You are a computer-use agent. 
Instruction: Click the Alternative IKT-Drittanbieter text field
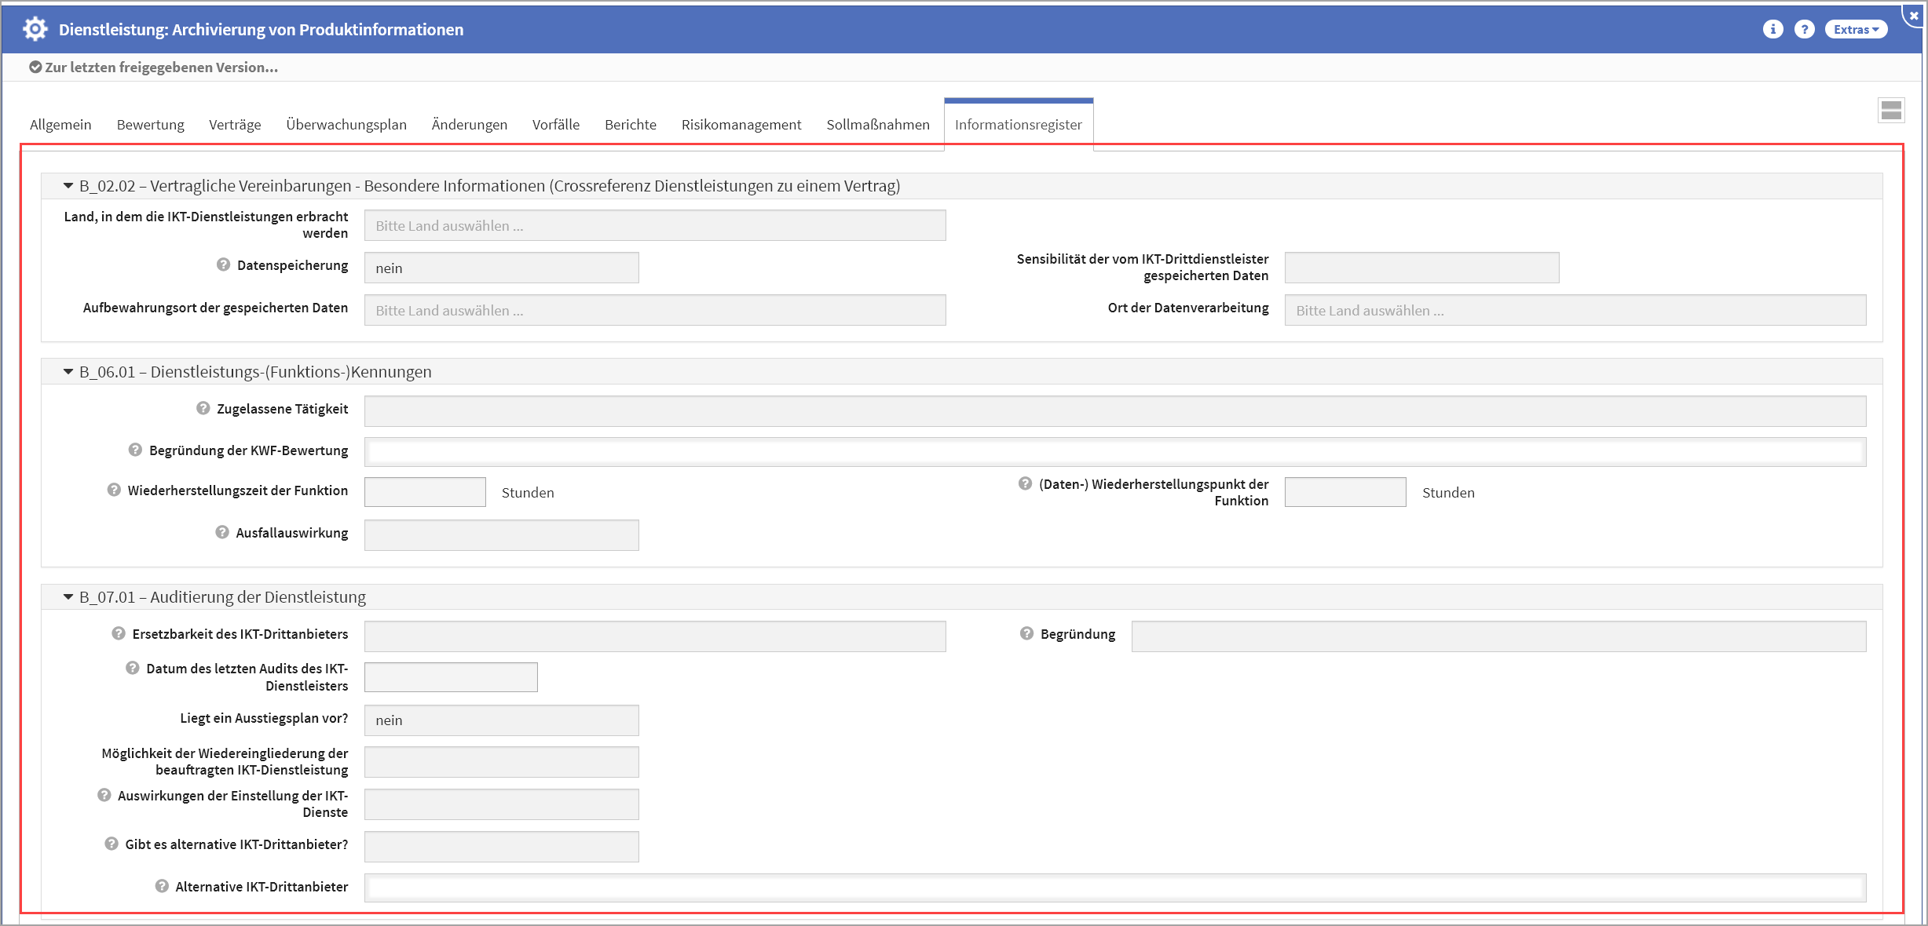point(1114,888)
